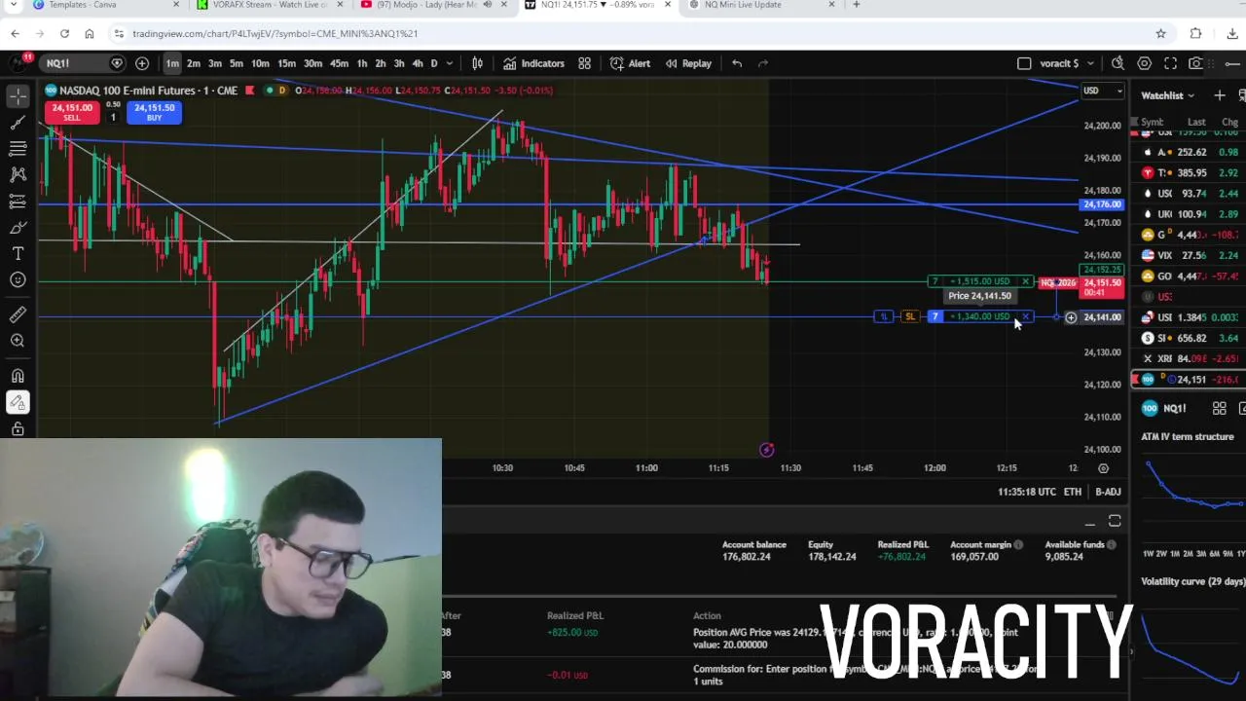Switch to the Templates - Canva browser tab
The image size is (1246, 701).
(x=82, y=5)
